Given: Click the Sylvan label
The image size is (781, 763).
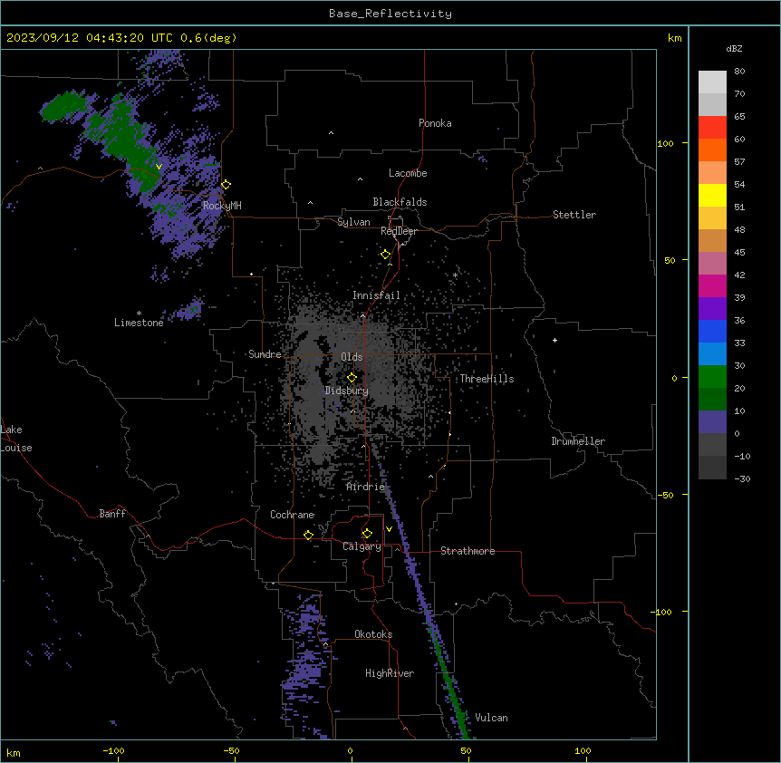Looking at the screenshot, I should [353, 222].
